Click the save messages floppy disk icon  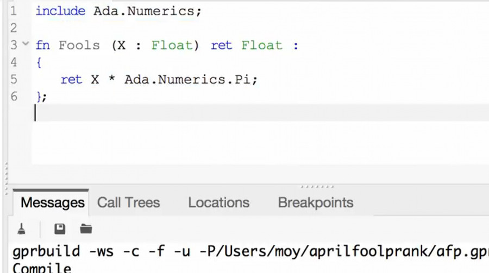(x=60, y=229)
